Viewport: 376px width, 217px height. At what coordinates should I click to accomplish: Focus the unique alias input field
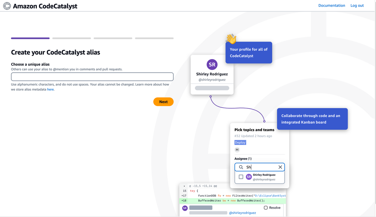coord(92,77)
